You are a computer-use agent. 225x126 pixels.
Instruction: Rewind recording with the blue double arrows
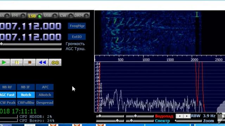pyautogui.click(x=42, y=62)
